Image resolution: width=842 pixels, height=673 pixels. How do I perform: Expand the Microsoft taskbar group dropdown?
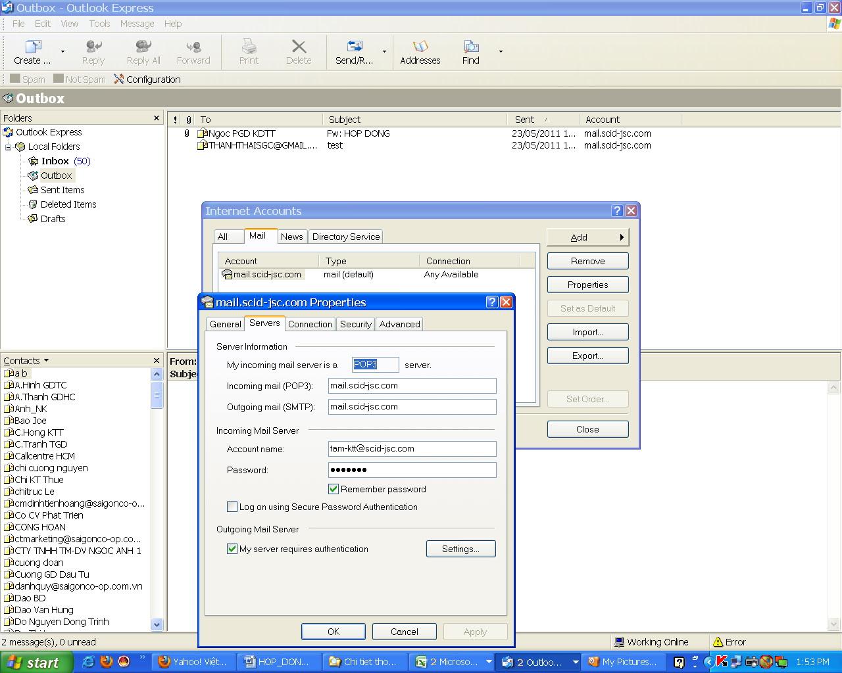point(489,662)
